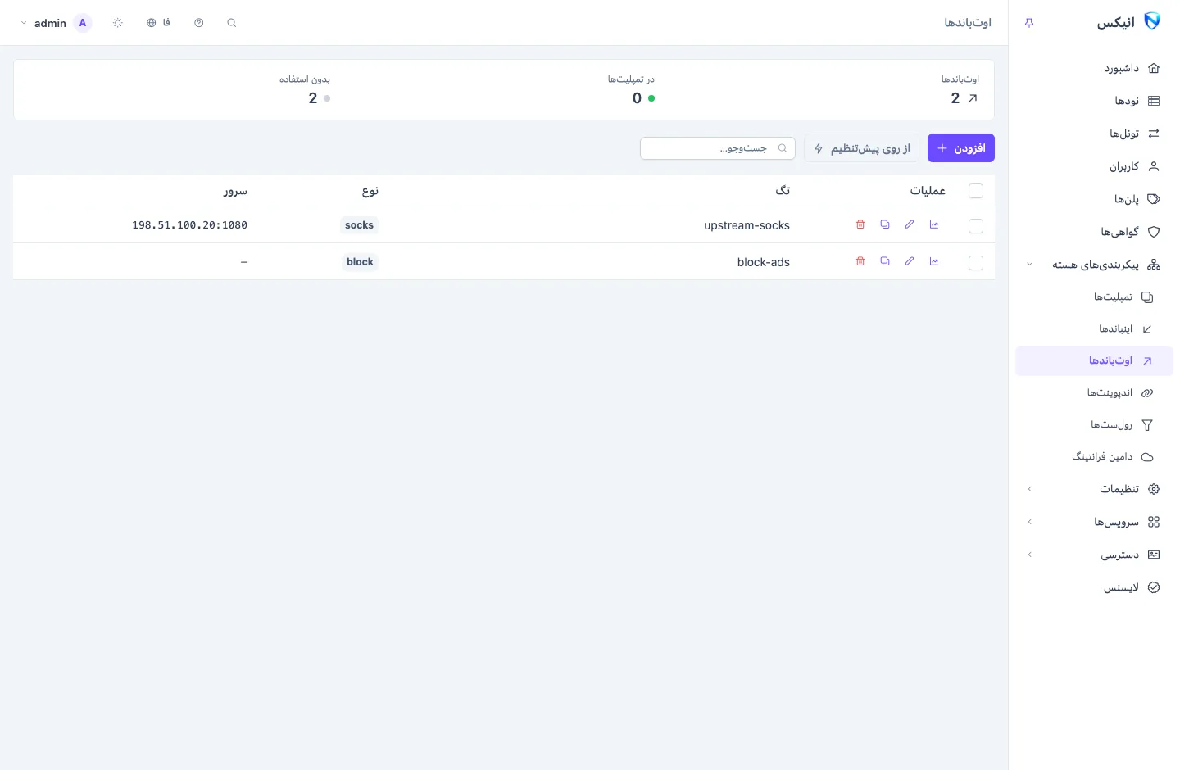
Task: Delete the block-ads outbound
Action: click(x=860, y=261)
